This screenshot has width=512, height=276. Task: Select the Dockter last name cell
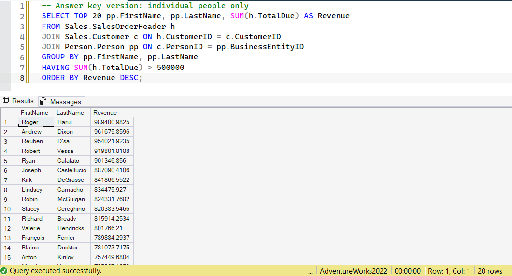[x=72, y=248]
